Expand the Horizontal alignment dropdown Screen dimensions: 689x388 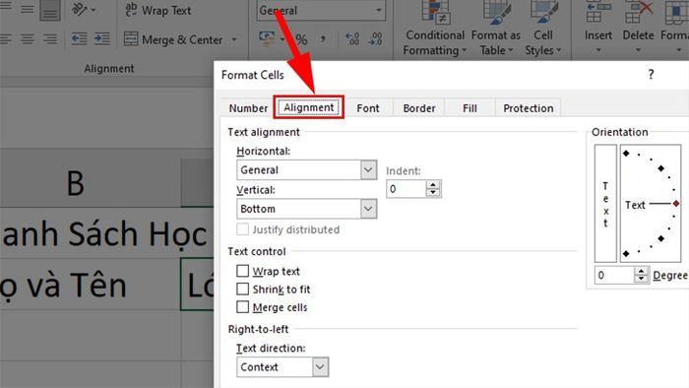[x=368, y=169]
